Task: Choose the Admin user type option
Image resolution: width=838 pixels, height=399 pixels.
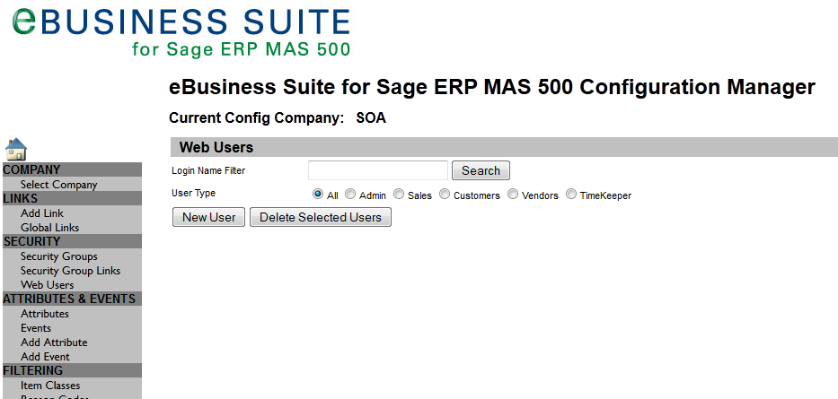Action: (350, 195)
